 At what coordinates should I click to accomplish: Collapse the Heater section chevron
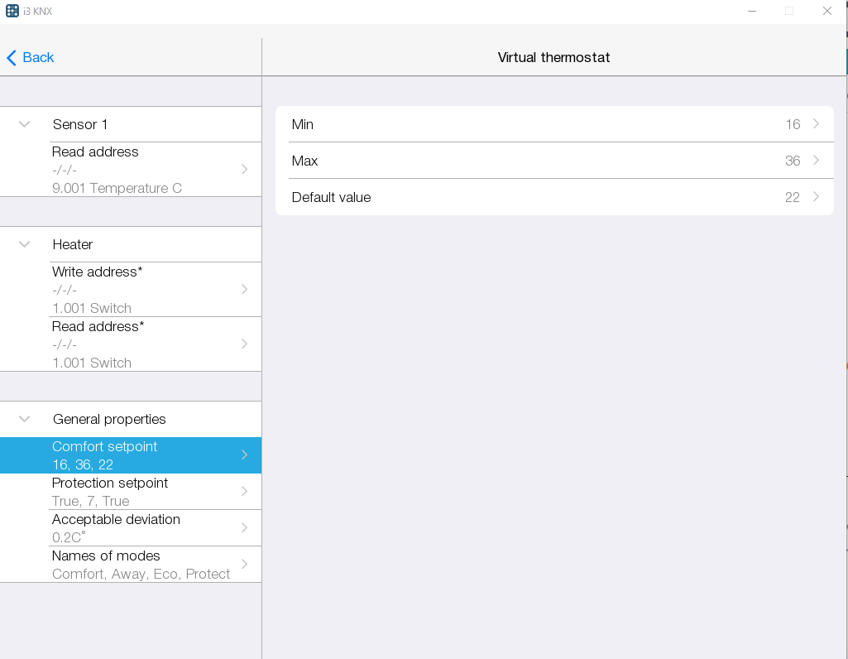pos(25,244)
